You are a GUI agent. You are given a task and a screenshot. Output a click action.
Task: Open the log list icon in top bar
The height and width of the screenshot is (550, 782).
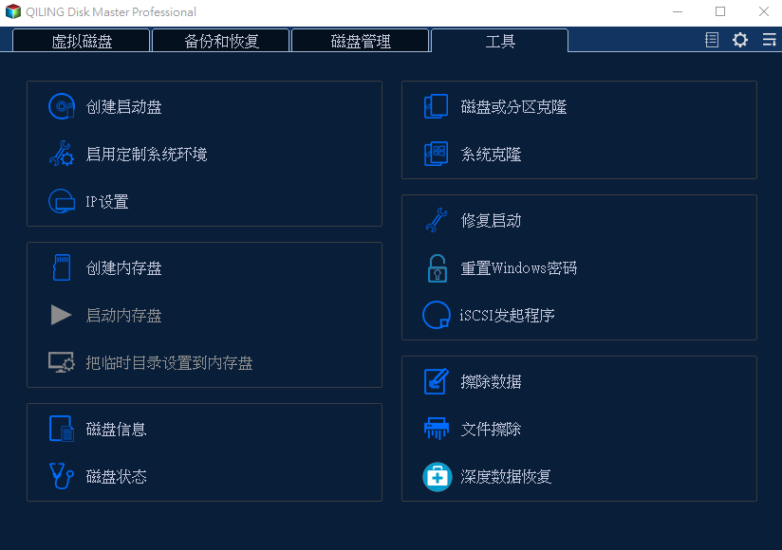pyautogui.click(x=712, y=40)
